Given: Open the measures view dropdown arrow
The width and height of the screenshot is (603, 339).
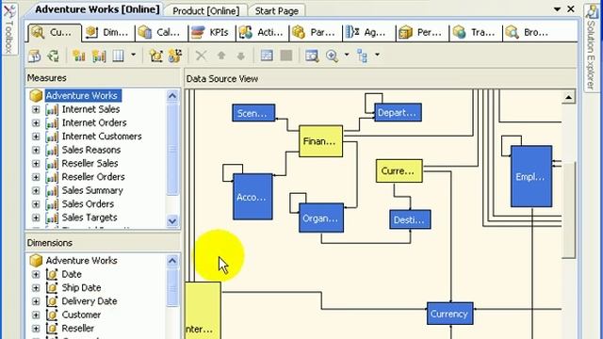Looking at the screenshot, I should tap(133, 55).
